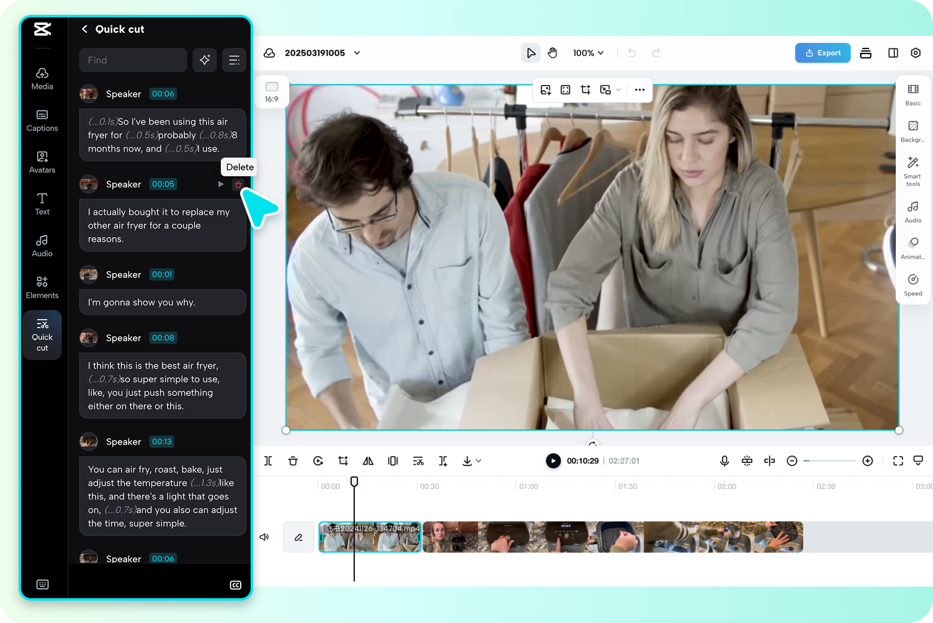Open more options on canvas toolbar
This screenshot has width=933, height=623.
point(640,90)
